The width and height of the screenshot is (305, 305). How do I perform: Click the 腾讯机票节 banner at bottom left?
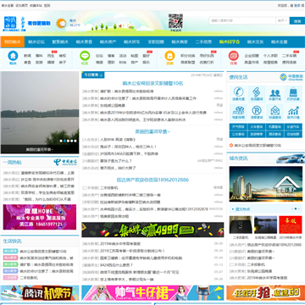[x=40, y=293]
